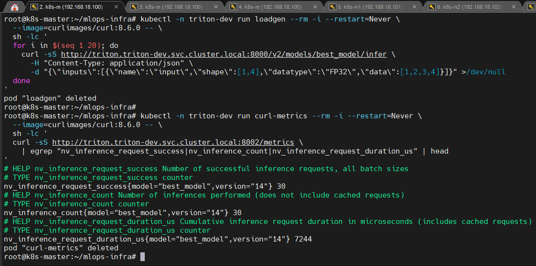The width and height of the screenshot is (536, 266).
Task: Click '-d' JSON inputs payload line
Action: tap(268, 72)
